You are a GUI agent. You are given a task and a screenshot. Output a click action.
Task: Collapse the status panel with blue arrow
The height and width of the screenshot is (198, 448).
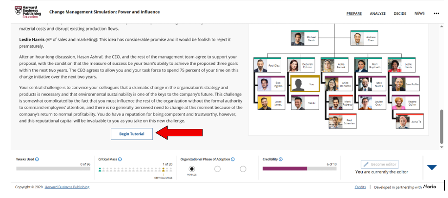tap(432, 168)
